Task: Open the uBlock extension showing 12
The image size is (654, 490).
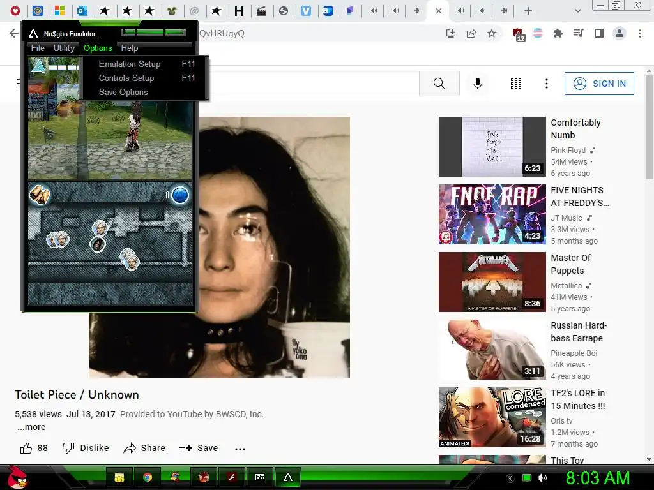Action: 518,34
